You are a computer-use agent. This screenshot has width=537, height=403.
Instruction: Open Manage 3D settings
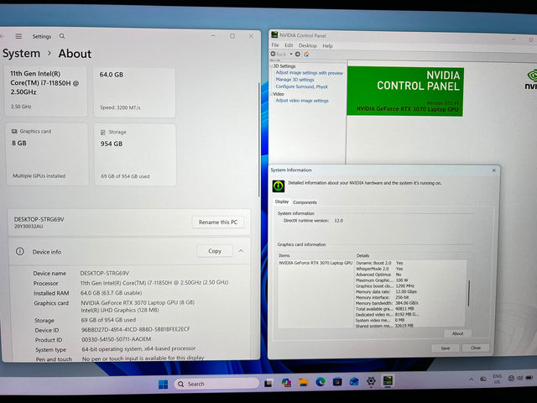click(x=295, y=80)
